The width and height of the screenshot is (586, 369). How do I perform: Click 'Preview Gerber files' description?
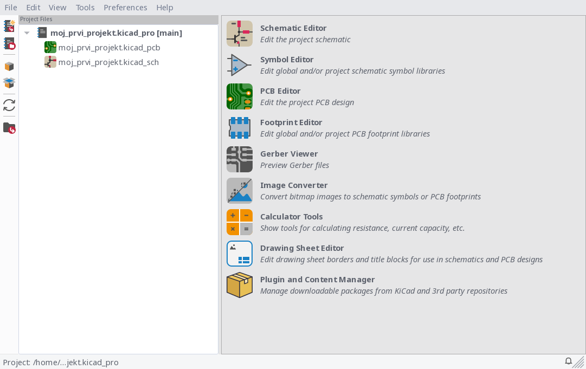point(294,165)
